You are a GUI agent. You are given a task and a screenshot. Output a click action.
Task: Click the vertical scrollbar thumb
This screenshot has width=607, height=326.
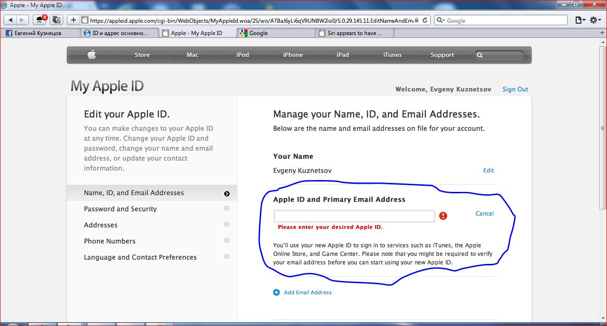(603, 128)
